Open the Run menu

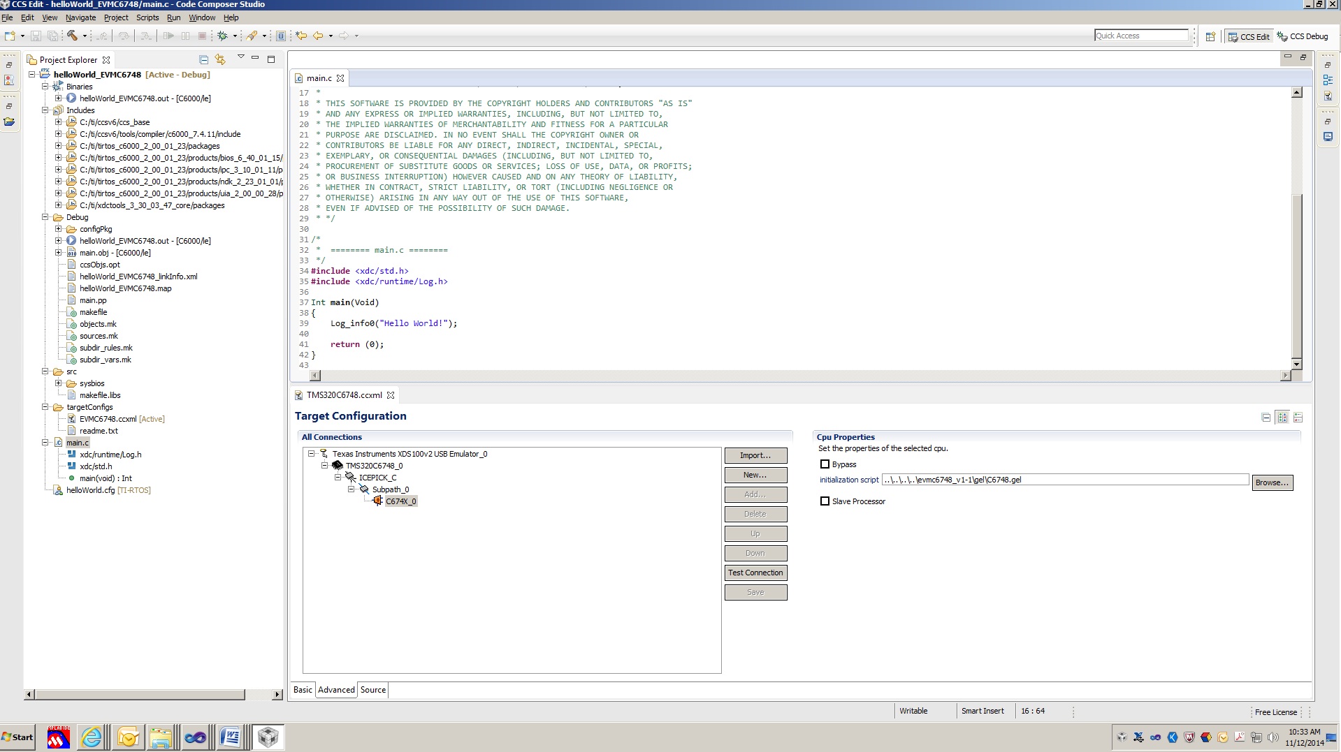(173, 17)
